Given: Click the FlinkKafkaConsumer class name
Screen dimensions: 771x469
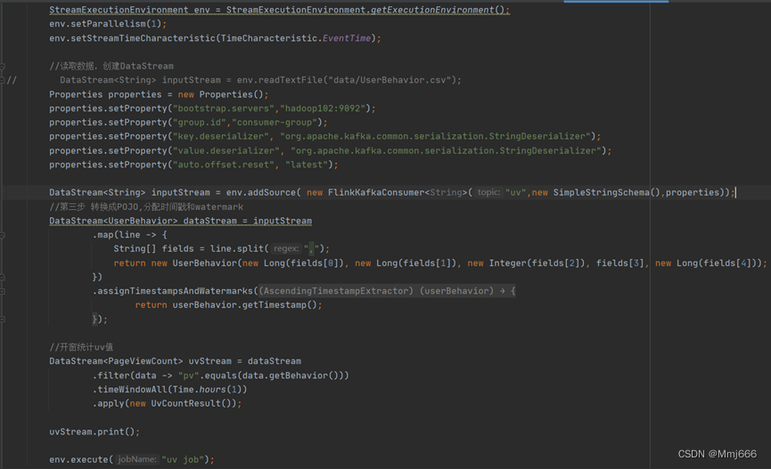Looking at the screenshot, I should [376, 192].
